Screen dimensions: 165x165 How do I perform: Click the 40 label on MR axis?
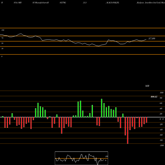(161, 109)
